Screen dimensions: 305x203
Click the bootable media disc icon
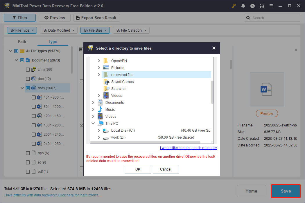(252, 6)
